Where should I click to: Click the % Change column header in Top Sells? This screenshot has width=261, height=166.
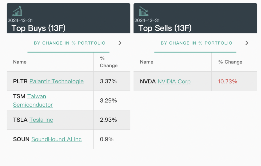pos(230,62)
